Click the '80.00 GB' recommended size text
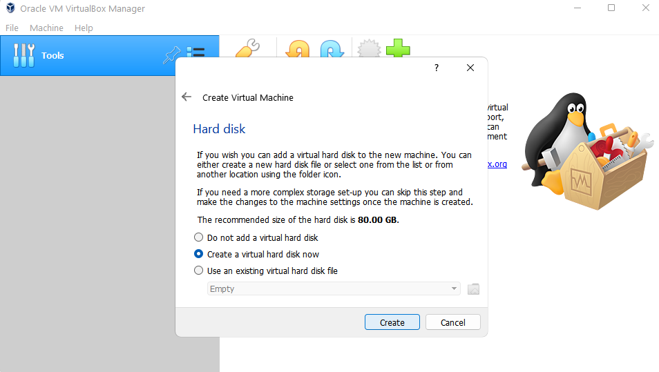Screen dimensions: 659x372 click(x=377, y=220)
